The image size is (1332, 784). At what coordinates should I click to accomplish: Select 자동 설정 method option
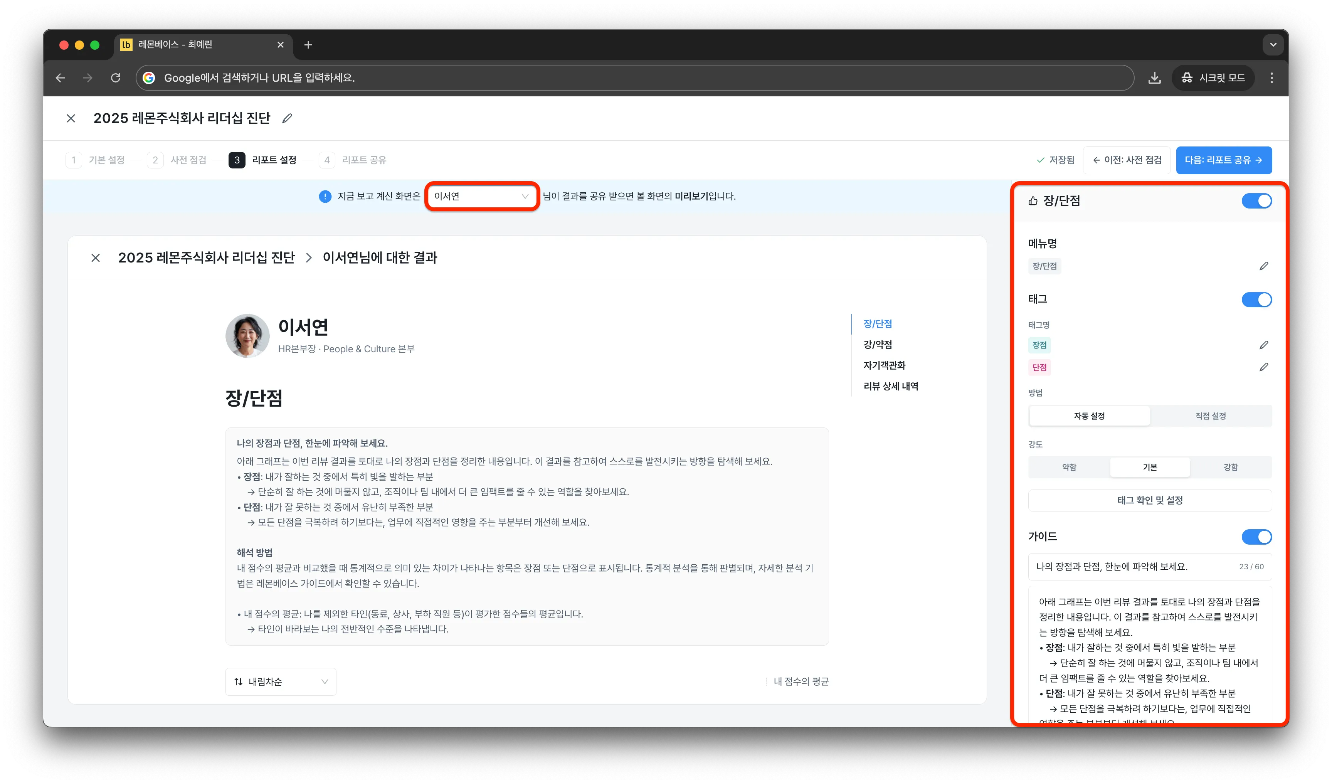[1089, 416]
